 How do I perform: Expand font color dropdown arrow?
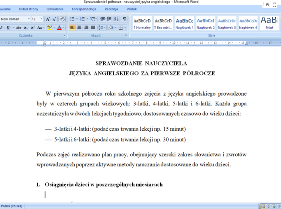64,28
